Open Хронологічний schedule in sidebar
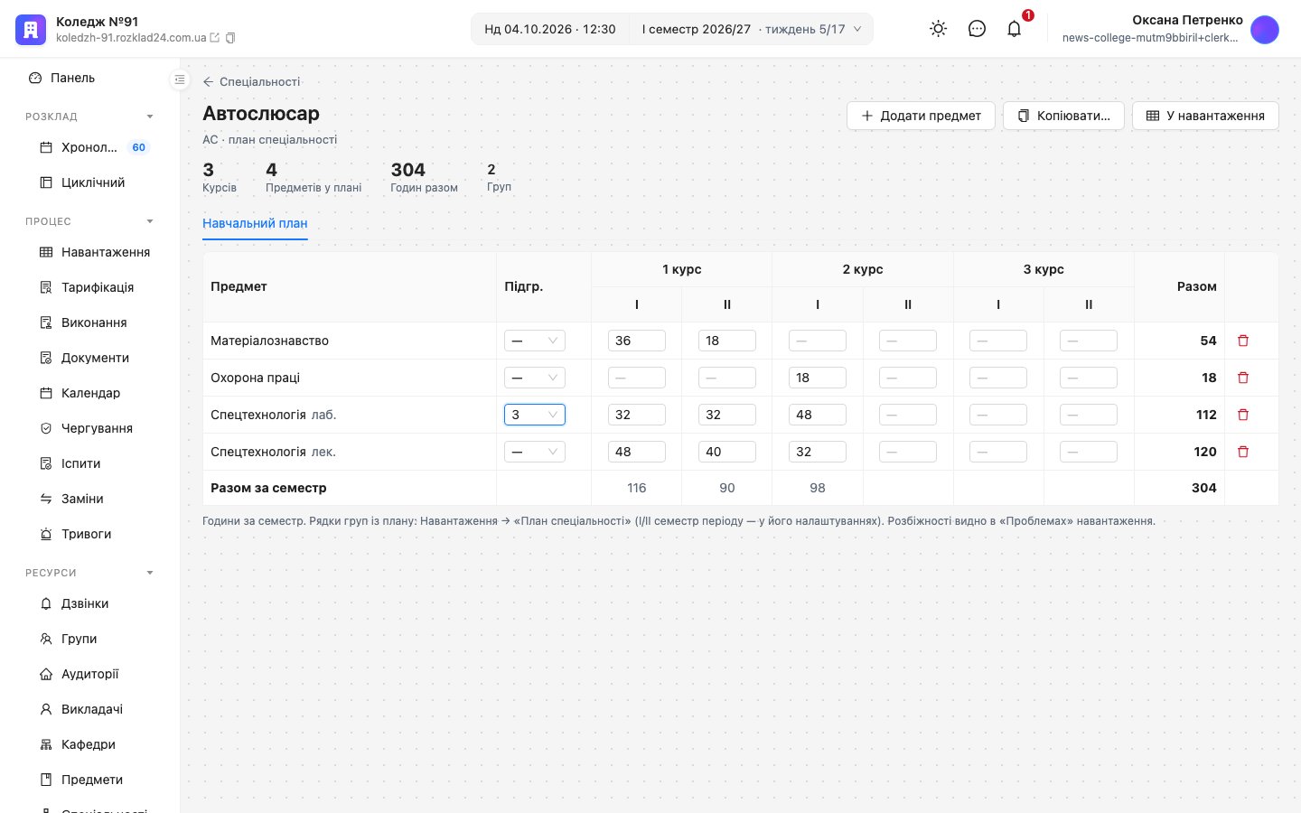Viewport: 1301px width, 813px height. [x=89, y=147]
